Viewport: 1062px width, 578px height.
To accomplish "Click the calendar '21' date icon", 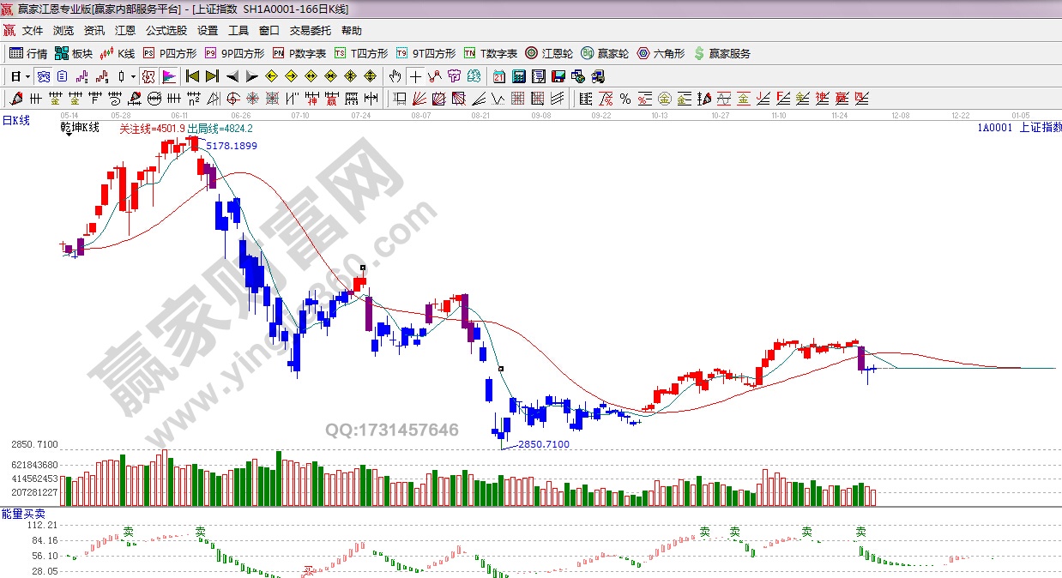I will point(499,75).
